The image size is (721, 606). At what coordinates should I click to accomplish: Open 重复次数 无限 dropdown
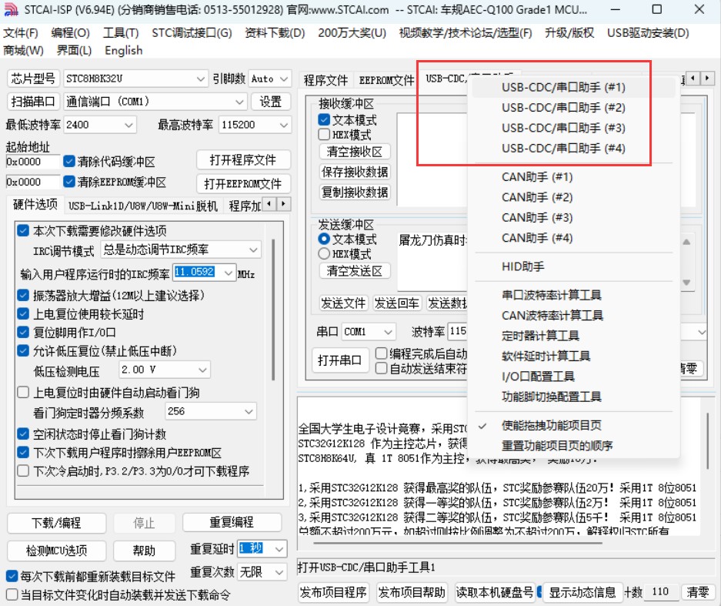tap(262, 572)
